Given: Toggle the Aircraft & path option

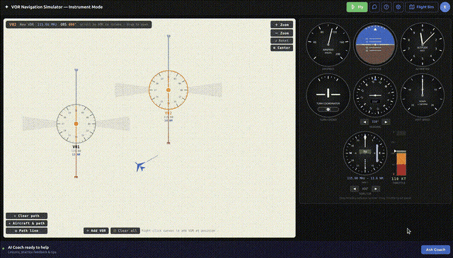Looking at the screenshot, I should coord(27,223).
